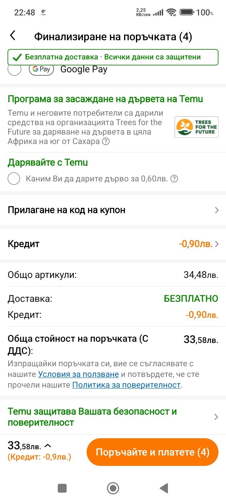This screenshot has width=226, height=503.
Task: Tap help icon next to tree donation offer
Action: click(174, 179)
